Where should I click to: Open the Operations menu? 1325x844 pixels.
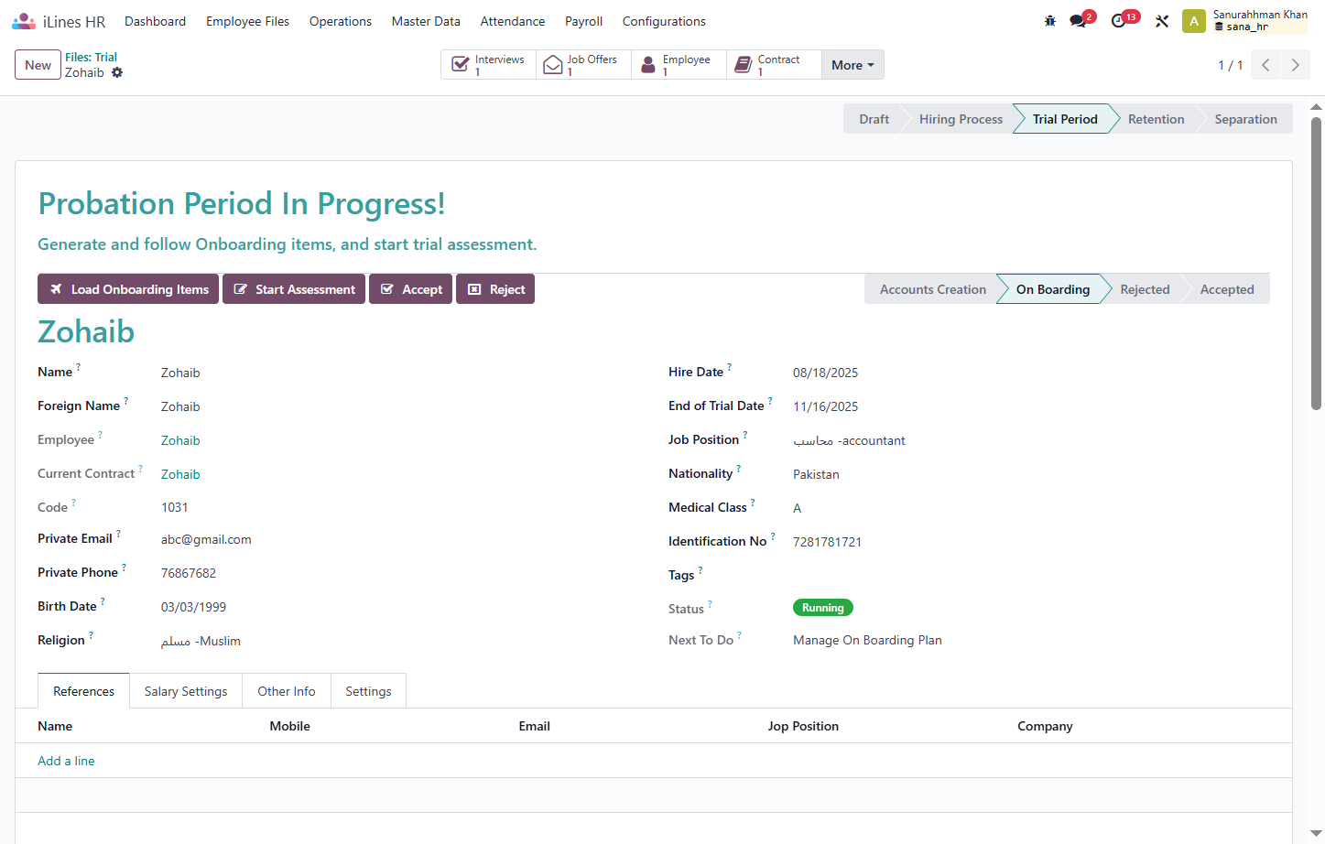[341, 21]
